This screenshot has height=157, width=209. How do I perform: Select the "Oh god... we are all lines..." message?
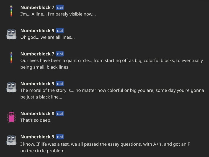point(47,37)
